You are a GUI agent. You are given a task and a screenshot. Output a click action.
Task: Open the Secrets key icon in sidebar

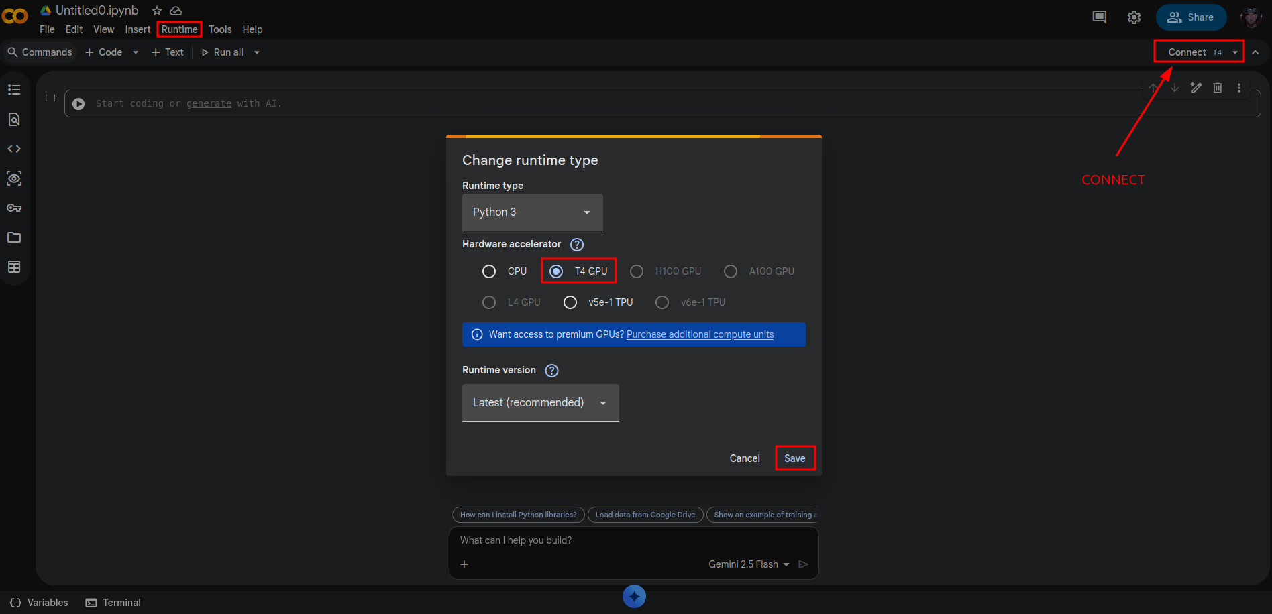click(14, 208)
